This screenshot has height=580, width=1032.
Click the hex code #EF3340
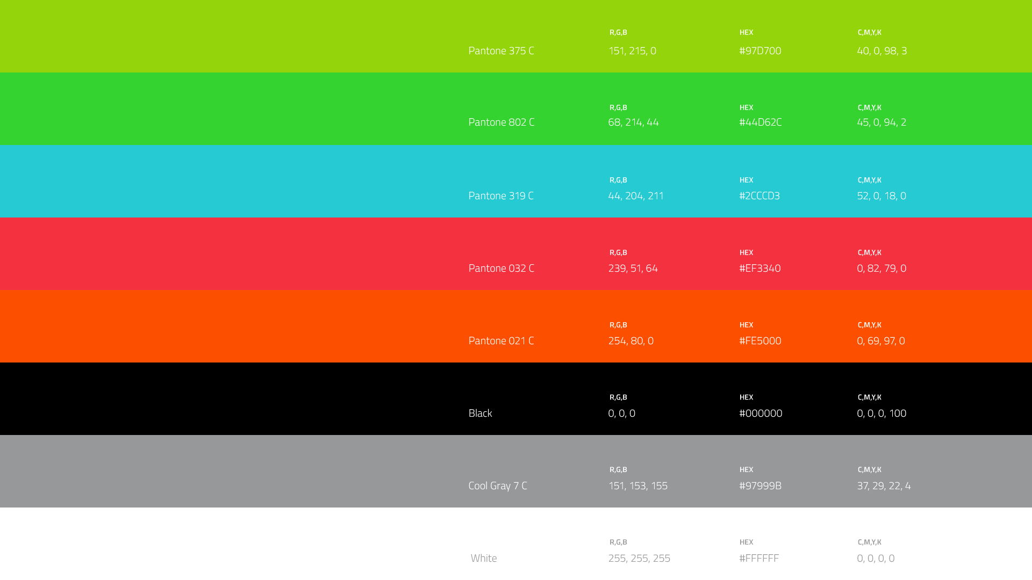[x=759, y=268]
